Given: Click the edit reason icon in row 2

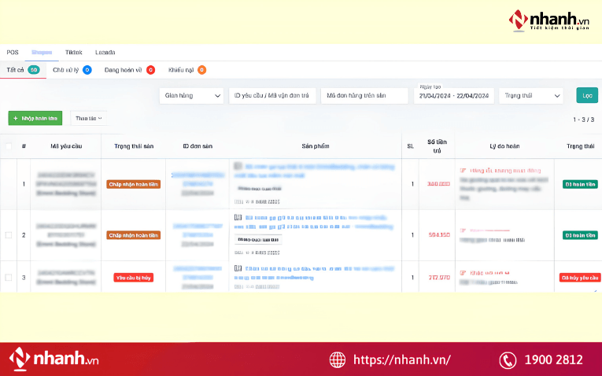Looking at the screenshot, I should click(463, 230).
